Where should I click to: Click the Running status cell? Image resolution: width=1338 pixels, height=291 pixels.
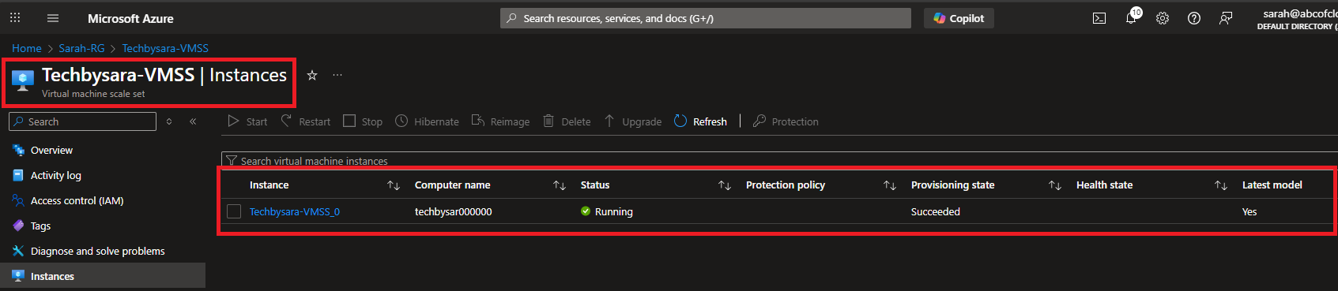point(607,211)
